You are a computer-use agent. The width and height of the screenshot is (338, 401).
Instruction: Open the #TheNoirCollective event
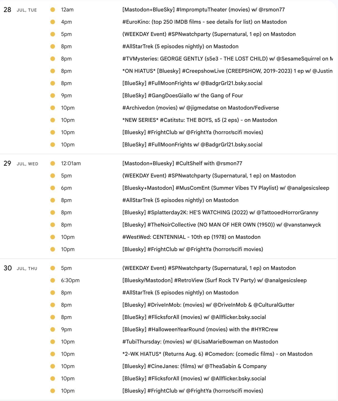click(222, 225)
